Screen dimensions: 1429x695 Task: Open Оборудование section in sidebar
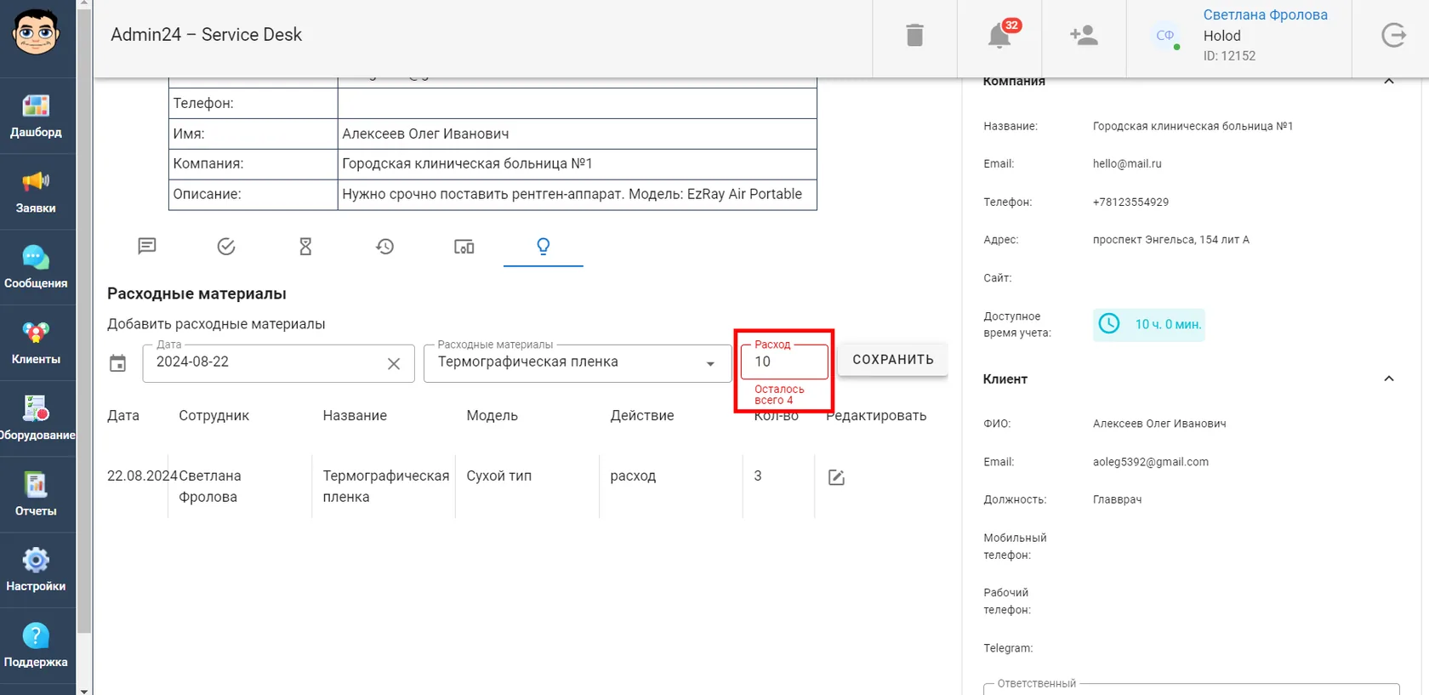point(36,419)
